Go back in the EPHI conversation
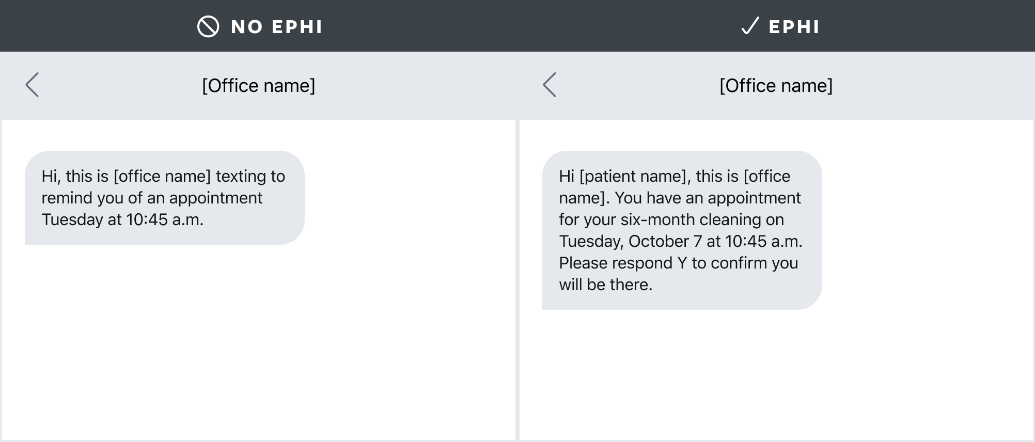1035x442 pixels. click(550, 85)
